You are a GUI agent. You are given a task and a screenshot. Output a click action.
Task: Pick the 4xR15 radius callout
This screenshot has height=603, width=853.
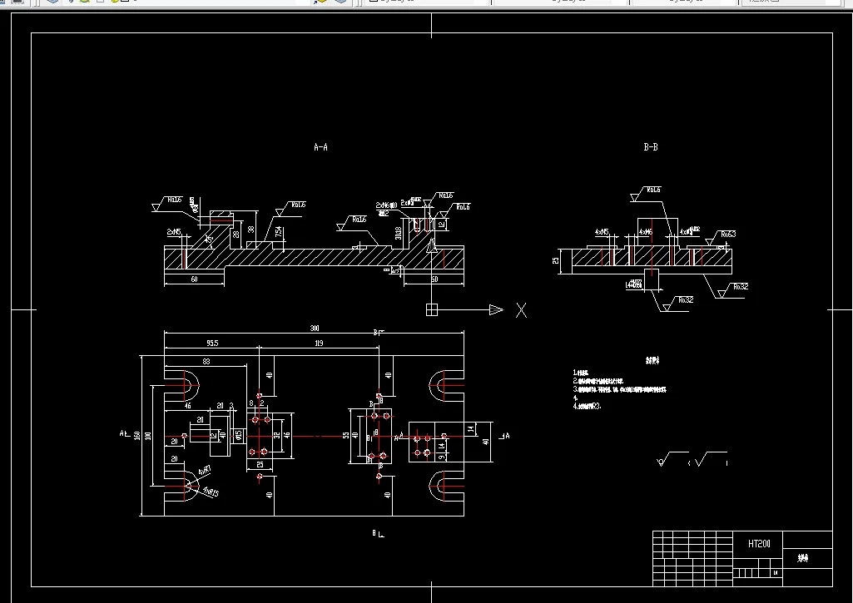[x=211, y=492]
